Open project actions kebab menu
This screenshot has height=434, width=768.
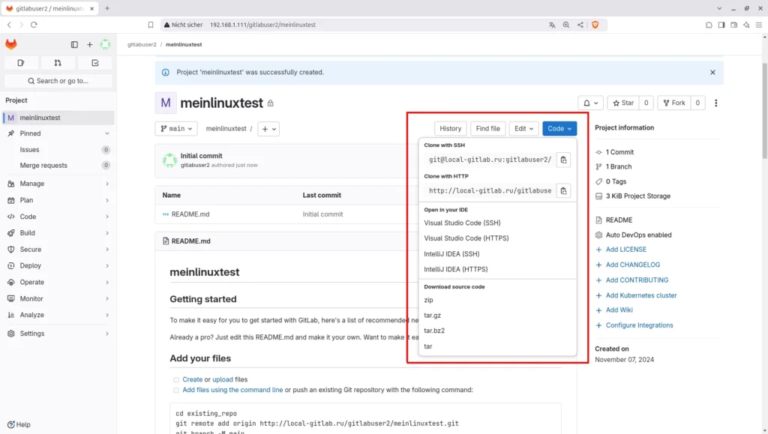point(716,103)
